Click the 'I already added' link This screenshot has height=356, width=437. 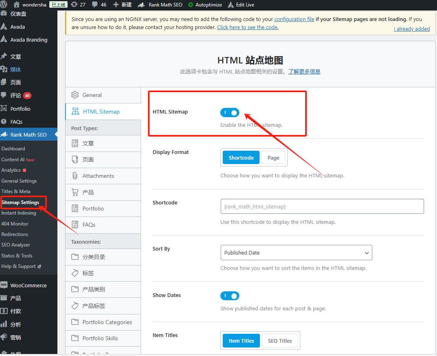coord(412,29)
